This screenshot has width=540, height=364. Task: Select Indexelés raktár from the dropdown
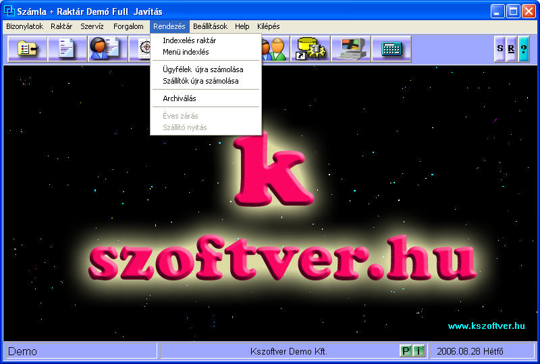point(206,40)
